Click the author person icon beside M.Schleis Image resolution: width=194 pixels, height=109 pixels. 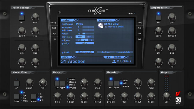point(114,61)
